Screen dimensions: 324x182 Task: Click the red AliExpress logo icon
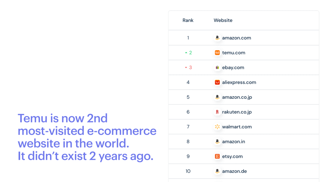[217, 82]
